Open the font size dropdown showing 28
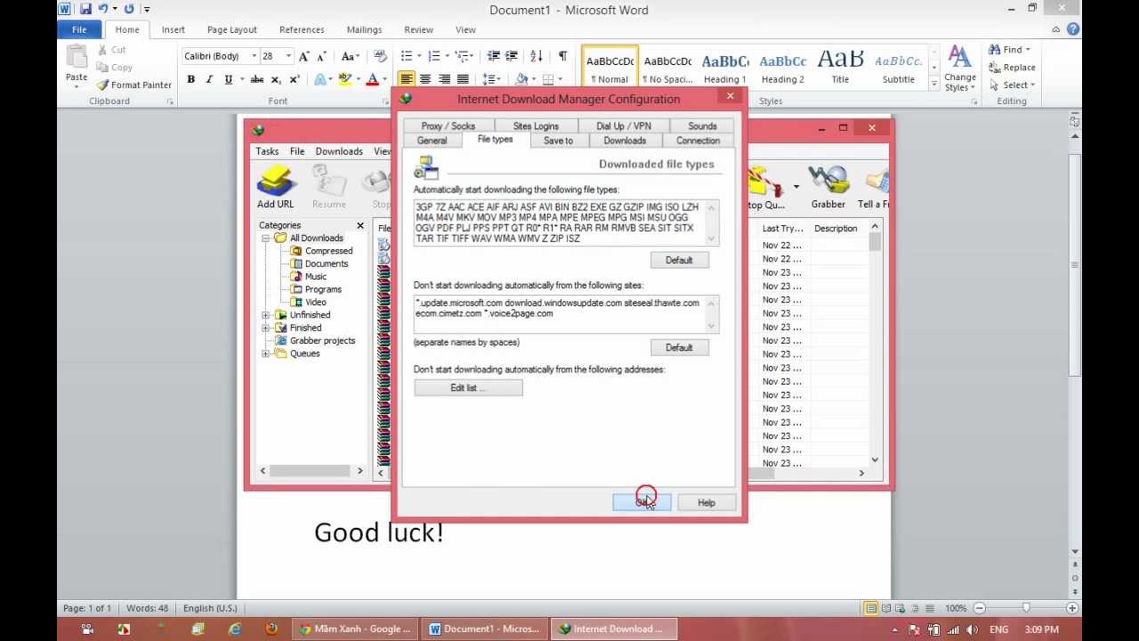This screenshot has height=641, width=1139. [x=287, y=56]
